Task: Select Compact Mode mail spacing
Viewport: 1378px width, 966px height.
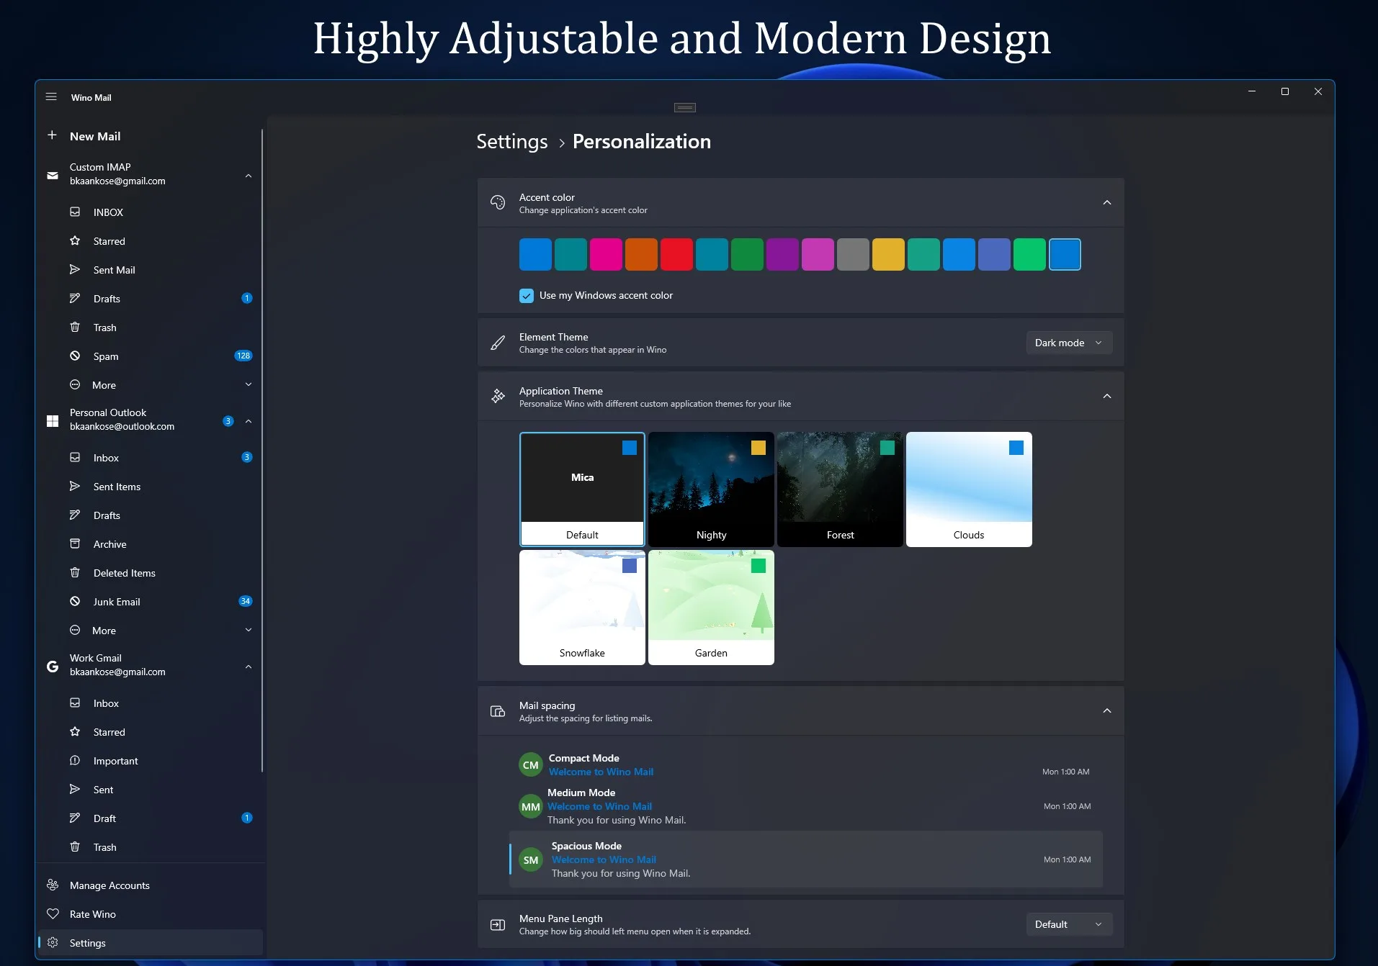Action: coord(805,764)
